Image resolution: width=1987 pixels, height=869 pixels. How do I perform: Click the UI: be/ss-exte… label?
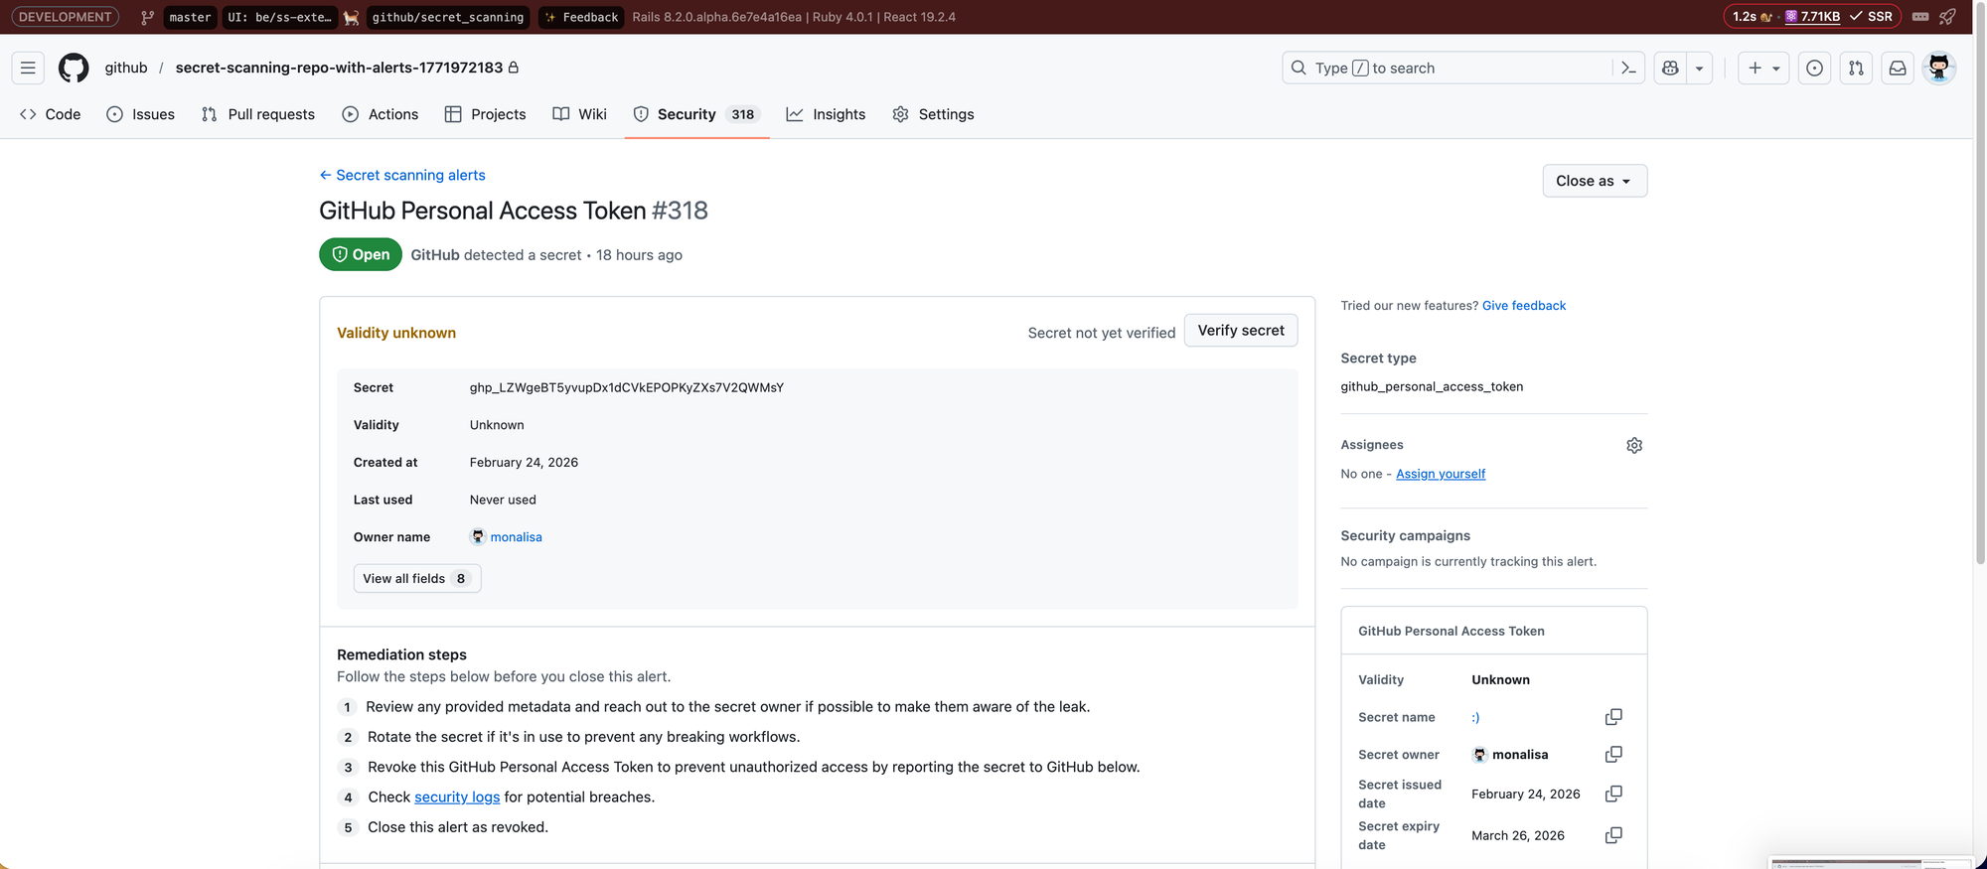pos(279,17)
